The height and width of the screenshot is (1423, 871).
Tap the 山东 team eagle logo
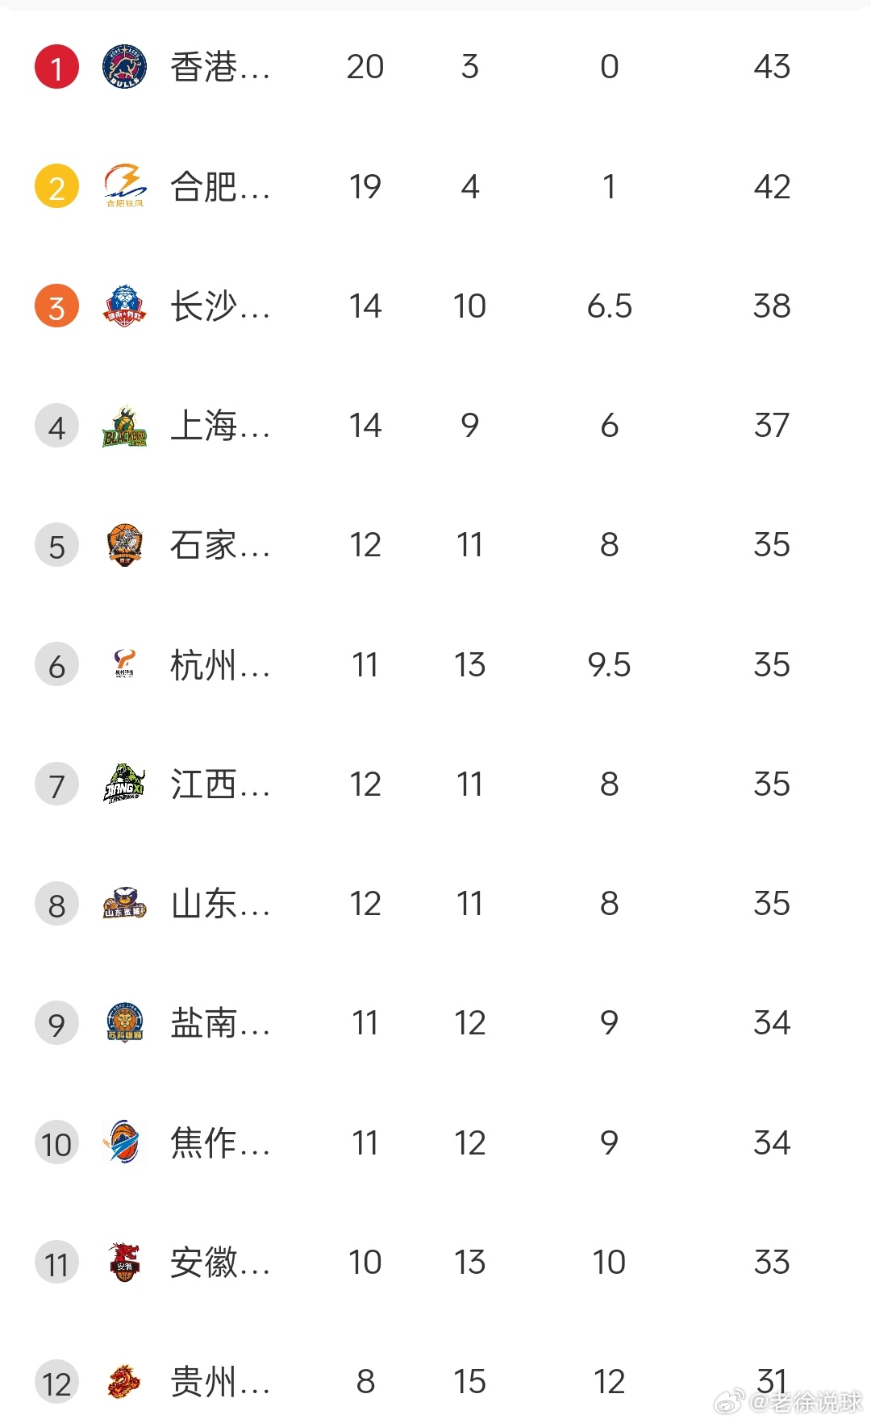click(x=124, y=904)
